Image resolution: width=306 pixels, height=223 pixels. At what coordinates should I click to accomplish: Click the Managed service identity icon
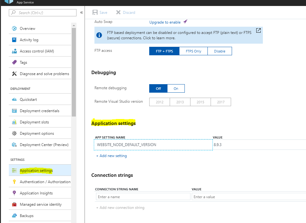(14, 204)
